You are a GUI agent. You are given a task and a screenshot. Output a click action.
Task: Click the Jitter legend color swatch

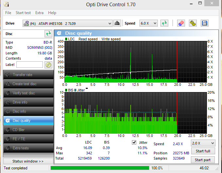tap(75, 90)
